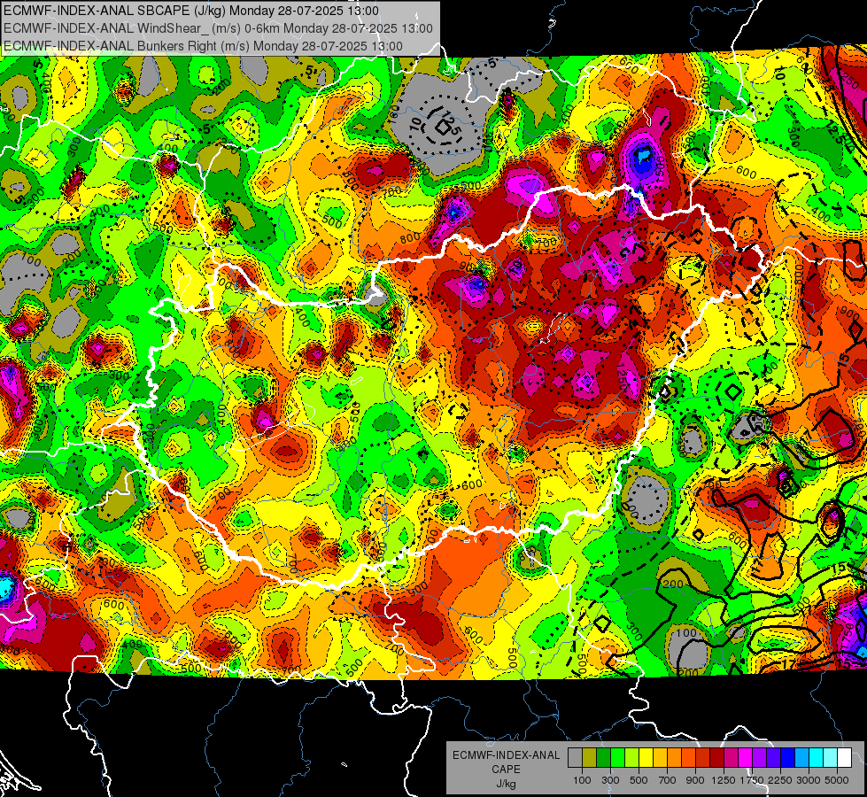The image size is (867, 797).
Task: Click the 500 legend tick label
Action: (x=639, y=780)
